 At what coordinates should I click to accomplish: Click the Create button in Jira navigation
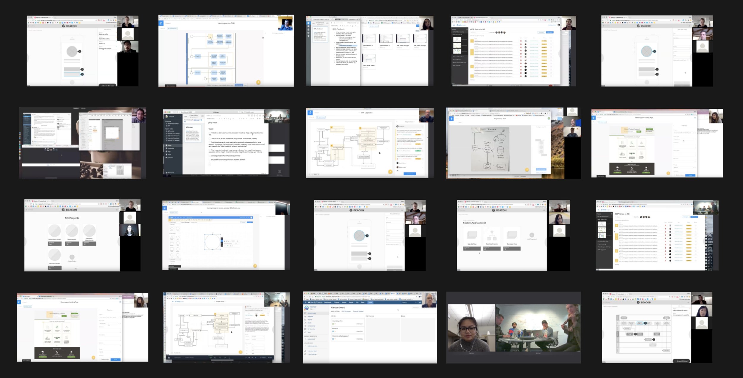tap(370, 302)
